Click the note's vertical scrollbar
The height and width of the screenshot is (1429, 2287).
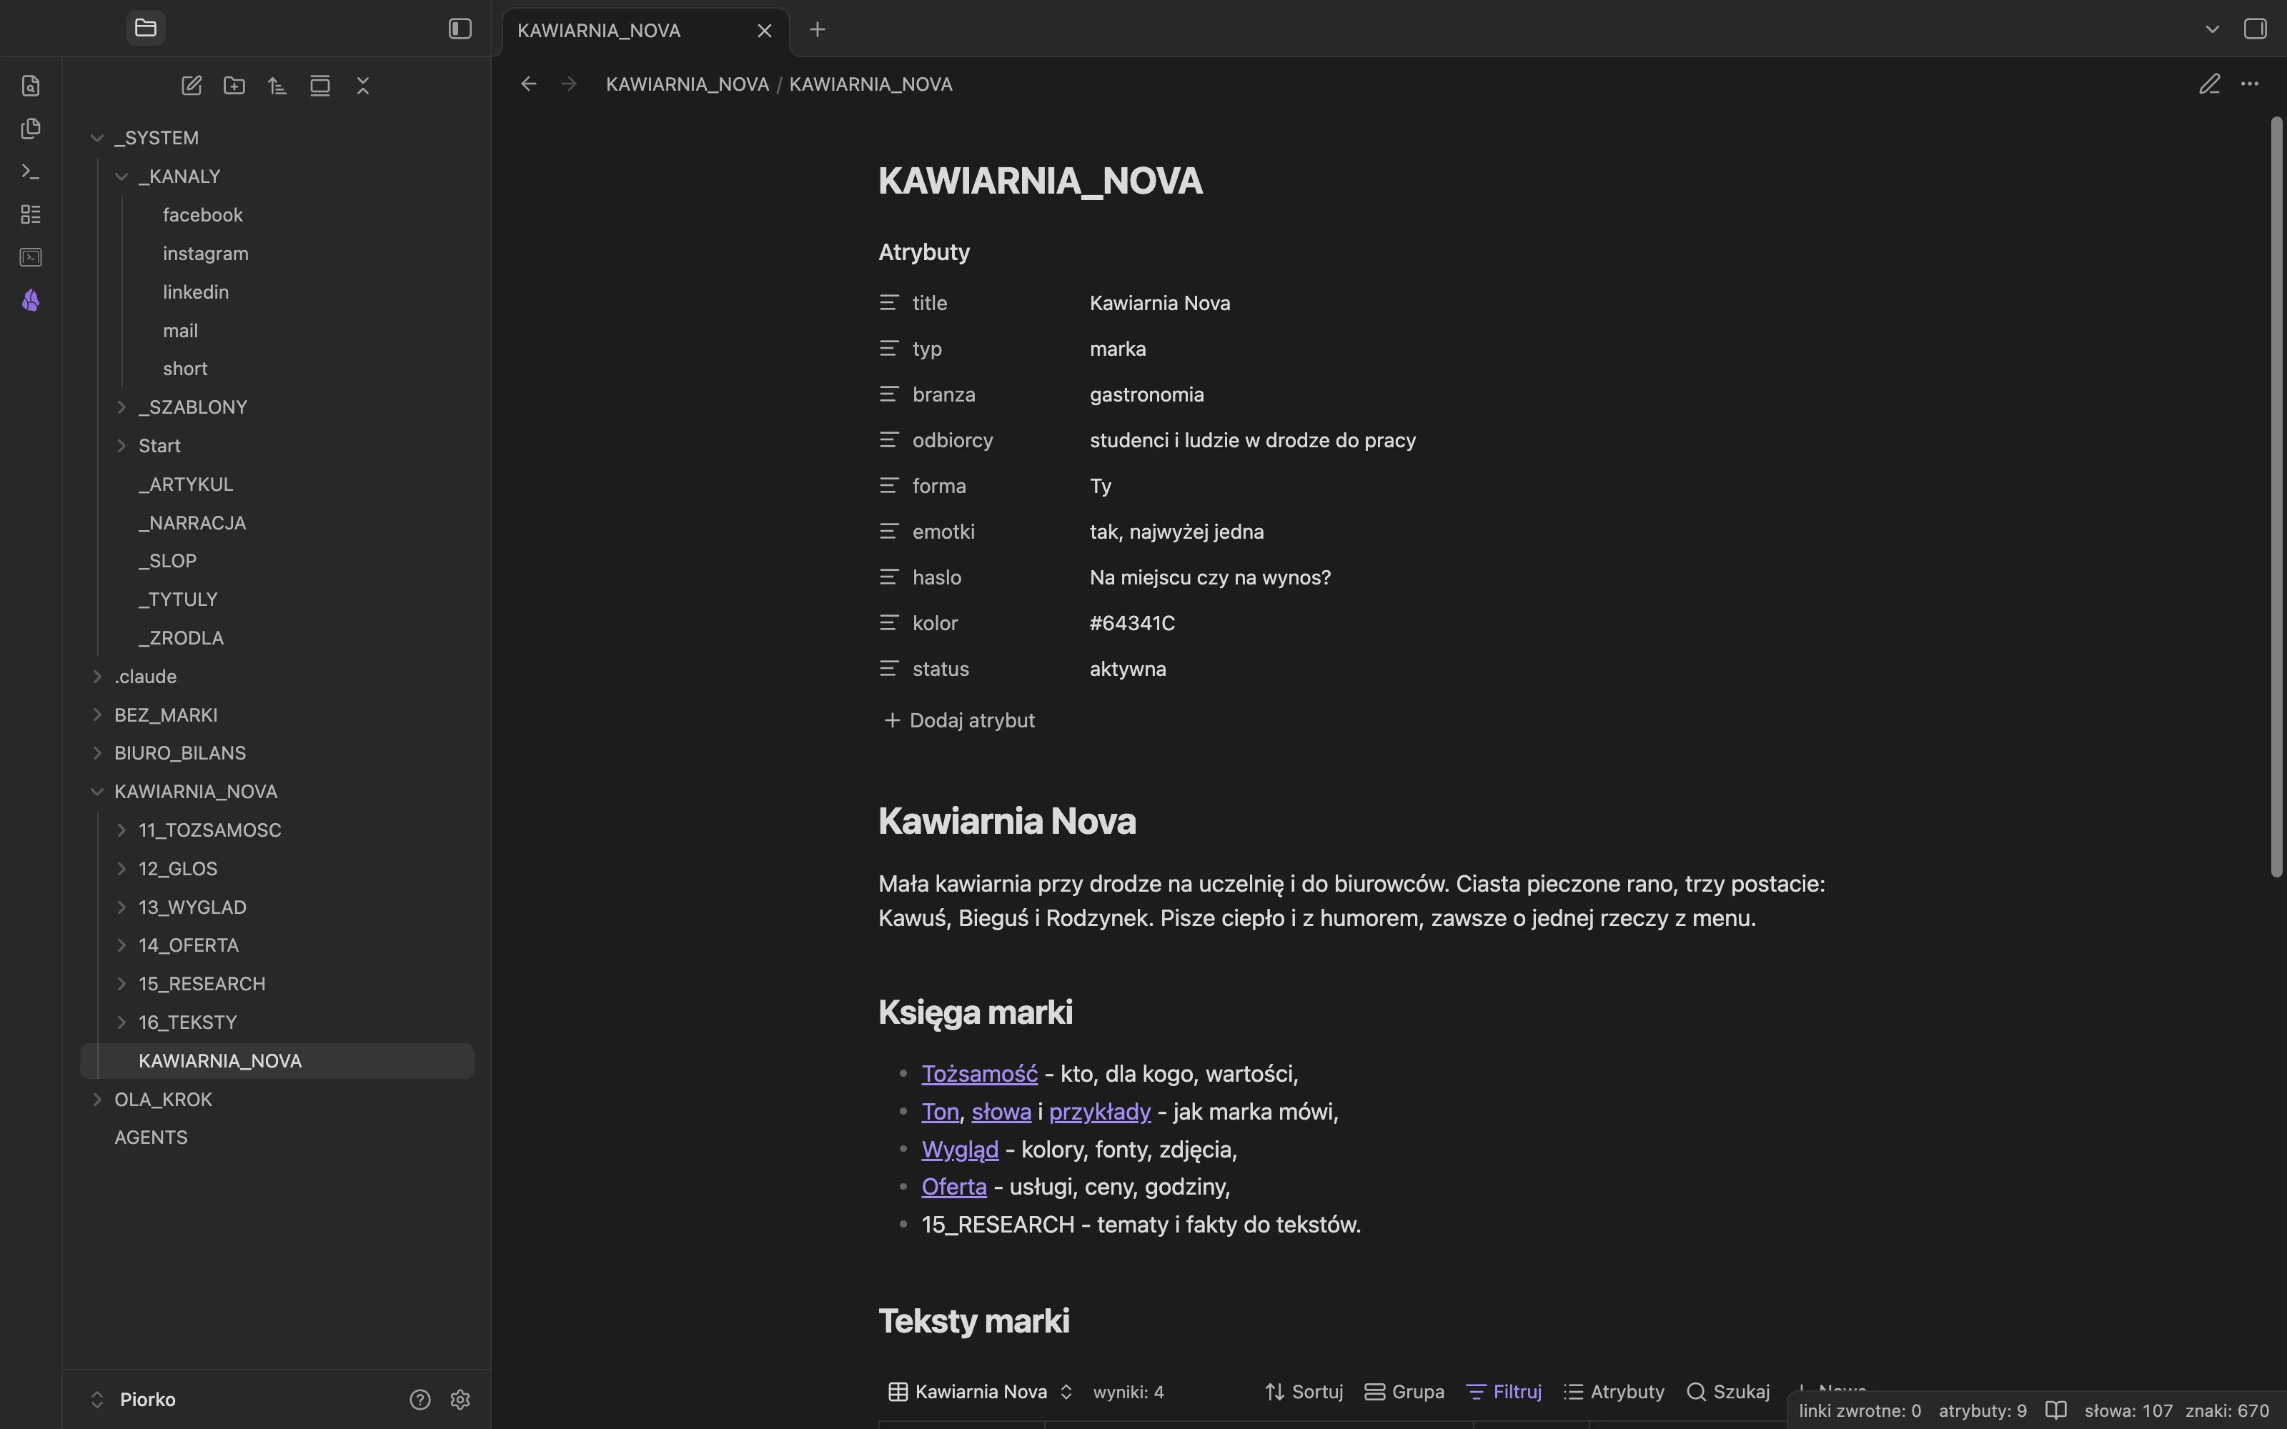pos(2276,497)
